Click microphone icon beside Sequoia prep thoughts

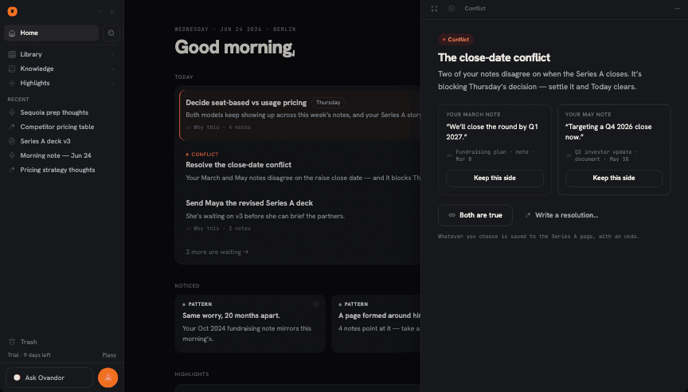(12, 112)
